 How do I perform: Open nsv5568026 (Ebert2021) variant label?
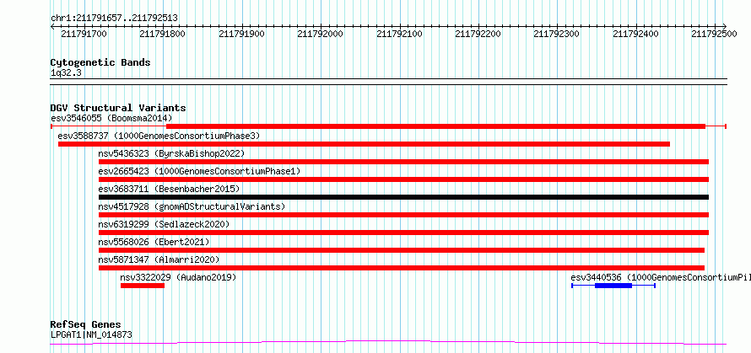click(154, 242)
